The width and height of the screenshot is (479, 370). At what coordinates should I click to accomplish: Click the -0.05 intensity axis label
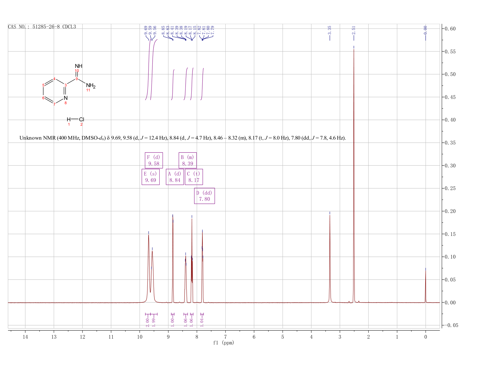pyautogui.click(x=452, y=325)
